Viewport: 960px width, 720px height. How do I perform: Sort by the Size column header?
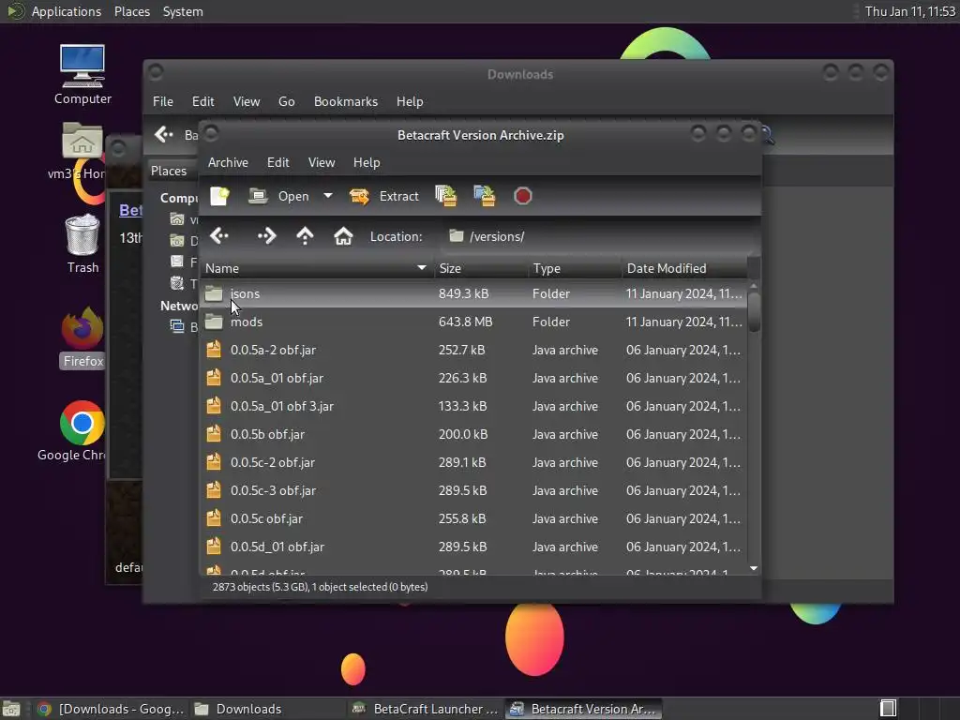pyautogui.click(x=481, y=268)
